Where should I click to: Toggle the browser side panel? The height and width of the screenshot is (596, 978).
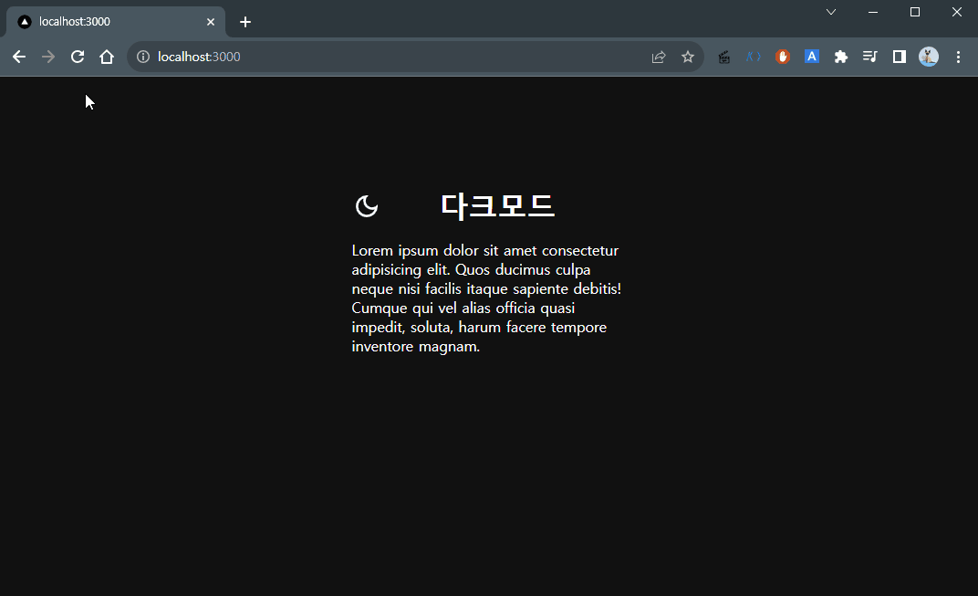tap(900, 57)
